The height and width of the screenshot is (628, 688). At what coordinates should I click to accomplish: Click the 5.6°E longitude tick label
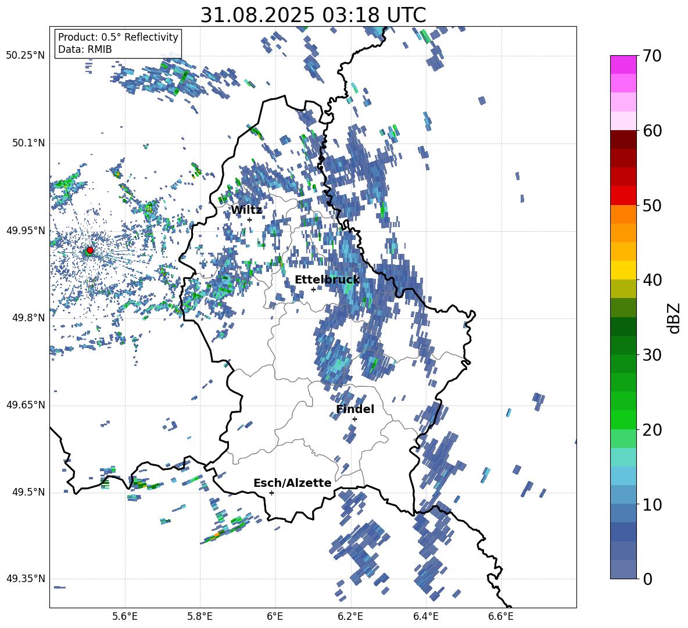pyautogui.click(x=125, y=616)
